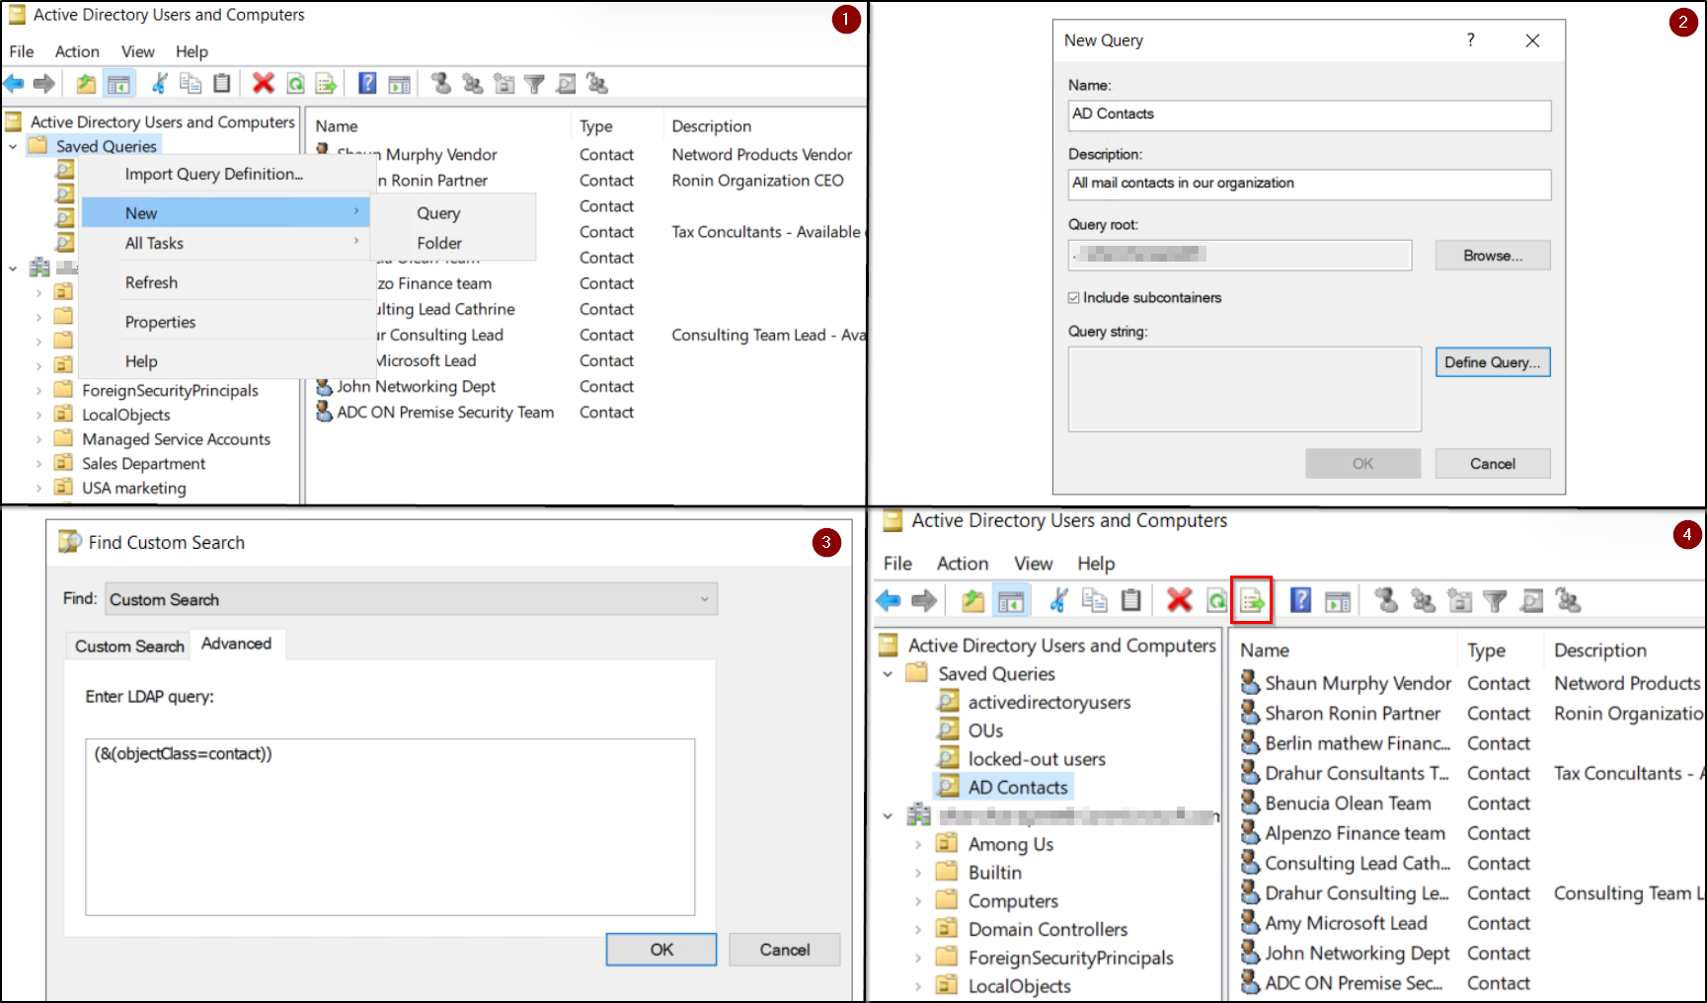Click the Define Query button
1707x1003 pixels.
tap(1492, 361)
